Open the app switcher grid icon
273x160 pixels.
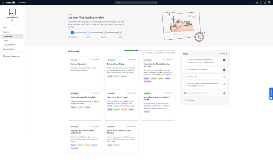[3, 3]
